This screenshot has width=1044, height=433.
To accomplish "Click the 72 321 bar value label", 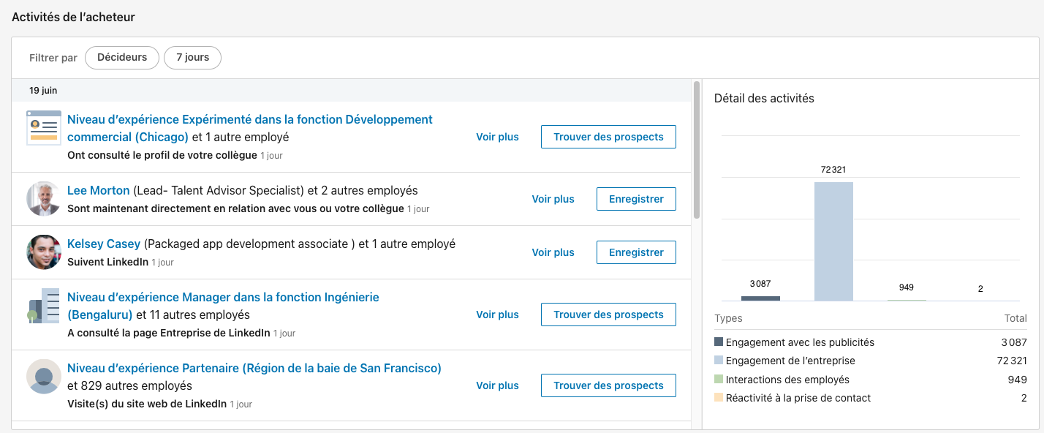I will coord(833,170).
